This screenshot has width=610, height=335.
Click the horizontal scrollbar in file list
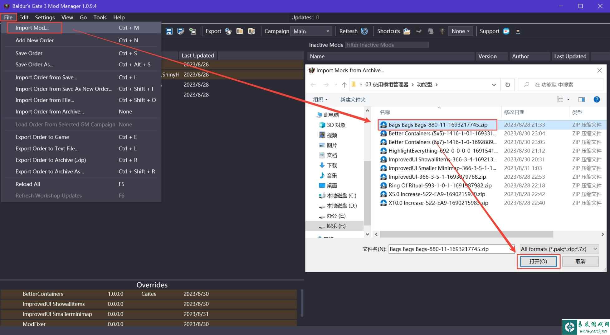[466, 234]
